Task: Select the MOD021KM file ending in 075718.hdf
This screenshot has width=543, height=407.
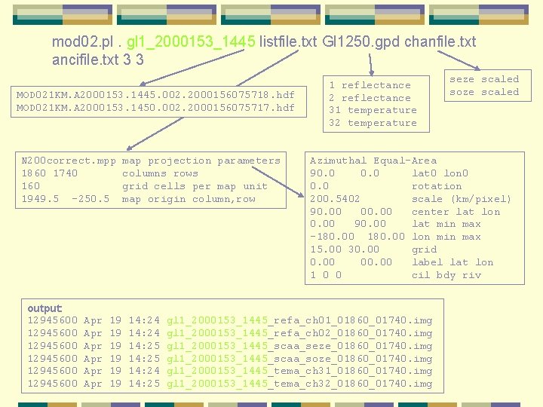Action: [x=155, y=95]
